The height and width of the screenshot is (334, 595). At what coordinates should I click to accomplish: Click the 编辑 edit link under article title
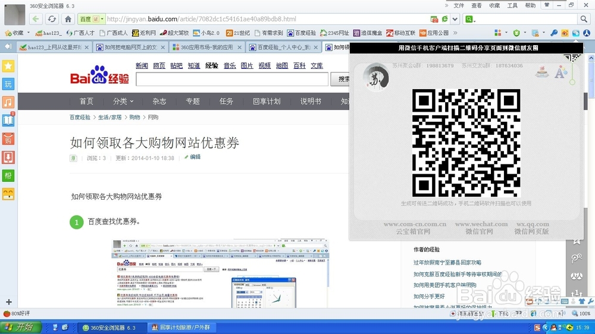point(192,157)
